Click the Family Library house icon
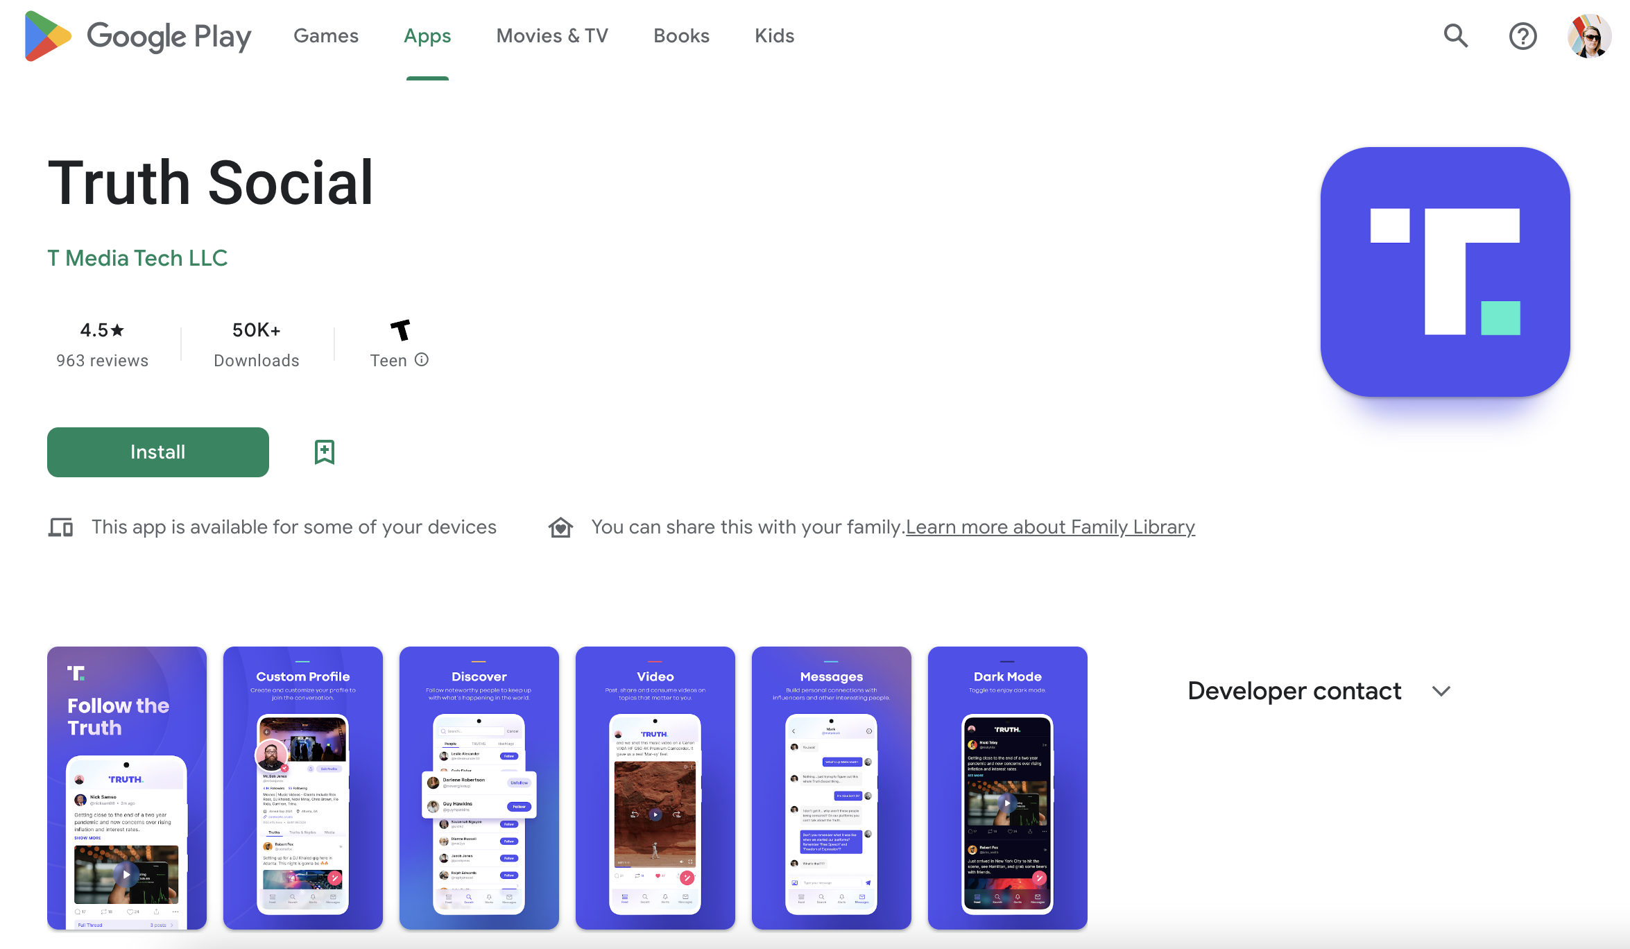This screenshot has width=1630, height=949. point(560,527)
